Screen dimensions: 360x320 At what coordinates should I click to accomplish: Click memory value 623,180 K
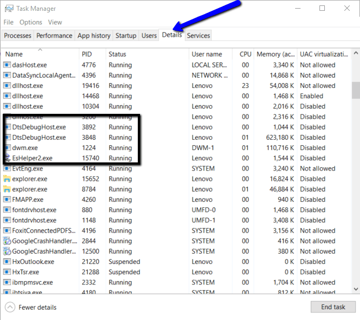(280, 137)
